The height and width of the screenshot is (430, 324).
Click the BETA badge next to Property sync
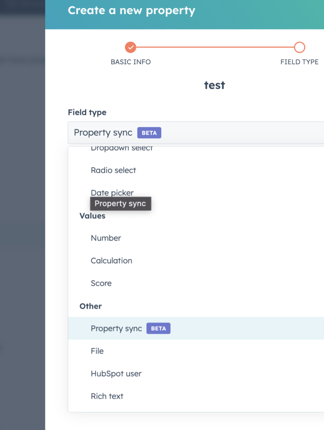tap(158, 328)
